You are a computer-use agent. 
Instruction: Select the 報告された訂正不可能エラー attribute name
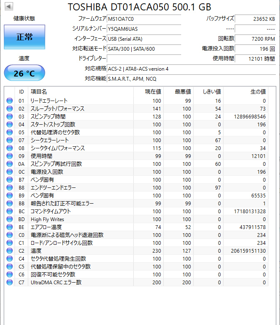pyautogui.click(x=62, y=203)
